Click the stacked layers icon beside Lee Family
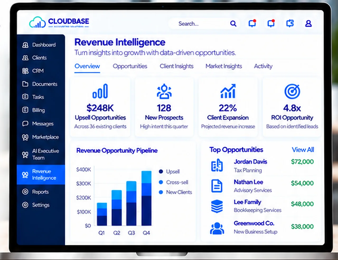338x260 pixels. [x=217, y=206]
